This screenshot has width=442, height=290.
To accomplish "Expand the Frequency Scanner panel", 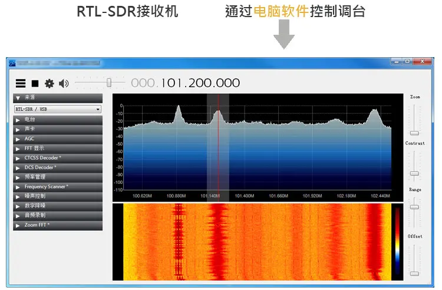I will tap(58, 187).
